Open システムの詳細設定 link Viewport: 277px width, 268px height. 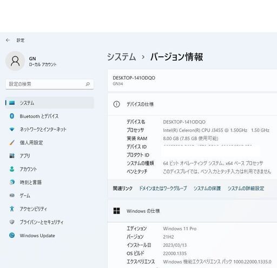(x=246, y=188)
